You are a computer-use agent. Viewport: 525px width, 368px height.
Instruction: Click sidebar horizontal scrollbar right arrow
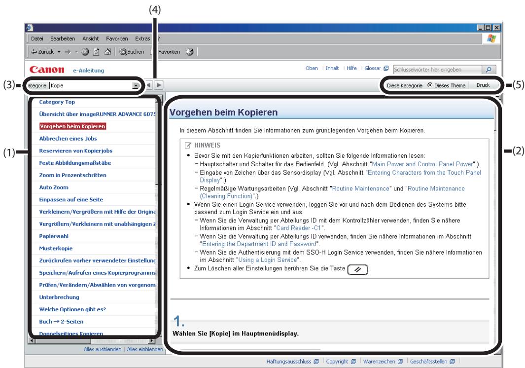pyautogui.click(x=151, y=341)
